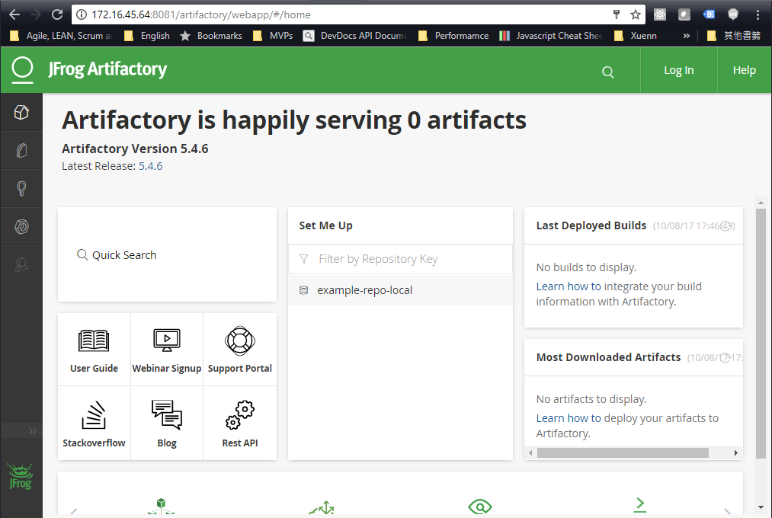772x518 pixels.
Task: Open the Webinar Signup tile
Action: coord(167,350)
